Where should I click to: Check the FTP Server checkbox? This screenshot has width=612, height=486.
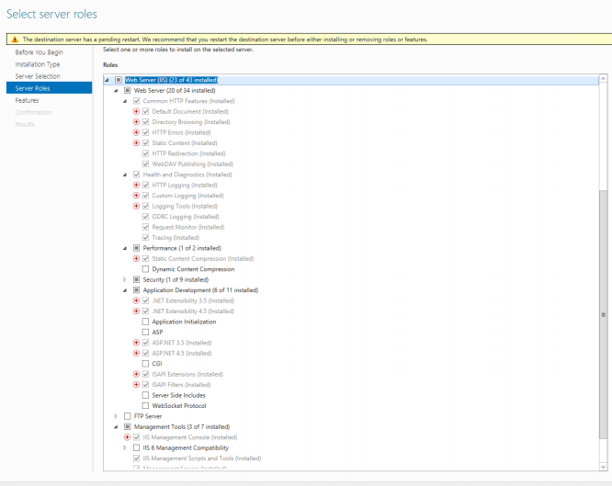pyautogui.click(x=127, y=416)
